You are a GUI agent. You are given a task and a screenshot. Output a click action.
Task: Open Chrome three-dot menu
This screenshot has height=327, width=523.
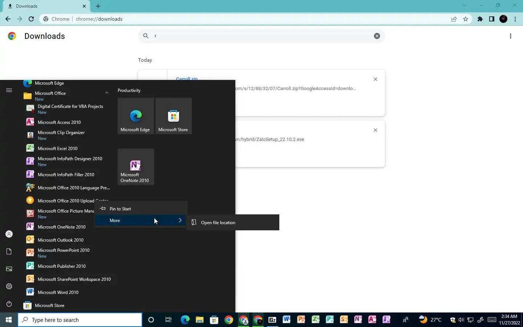pyautogui.click(x=515, y=19)
